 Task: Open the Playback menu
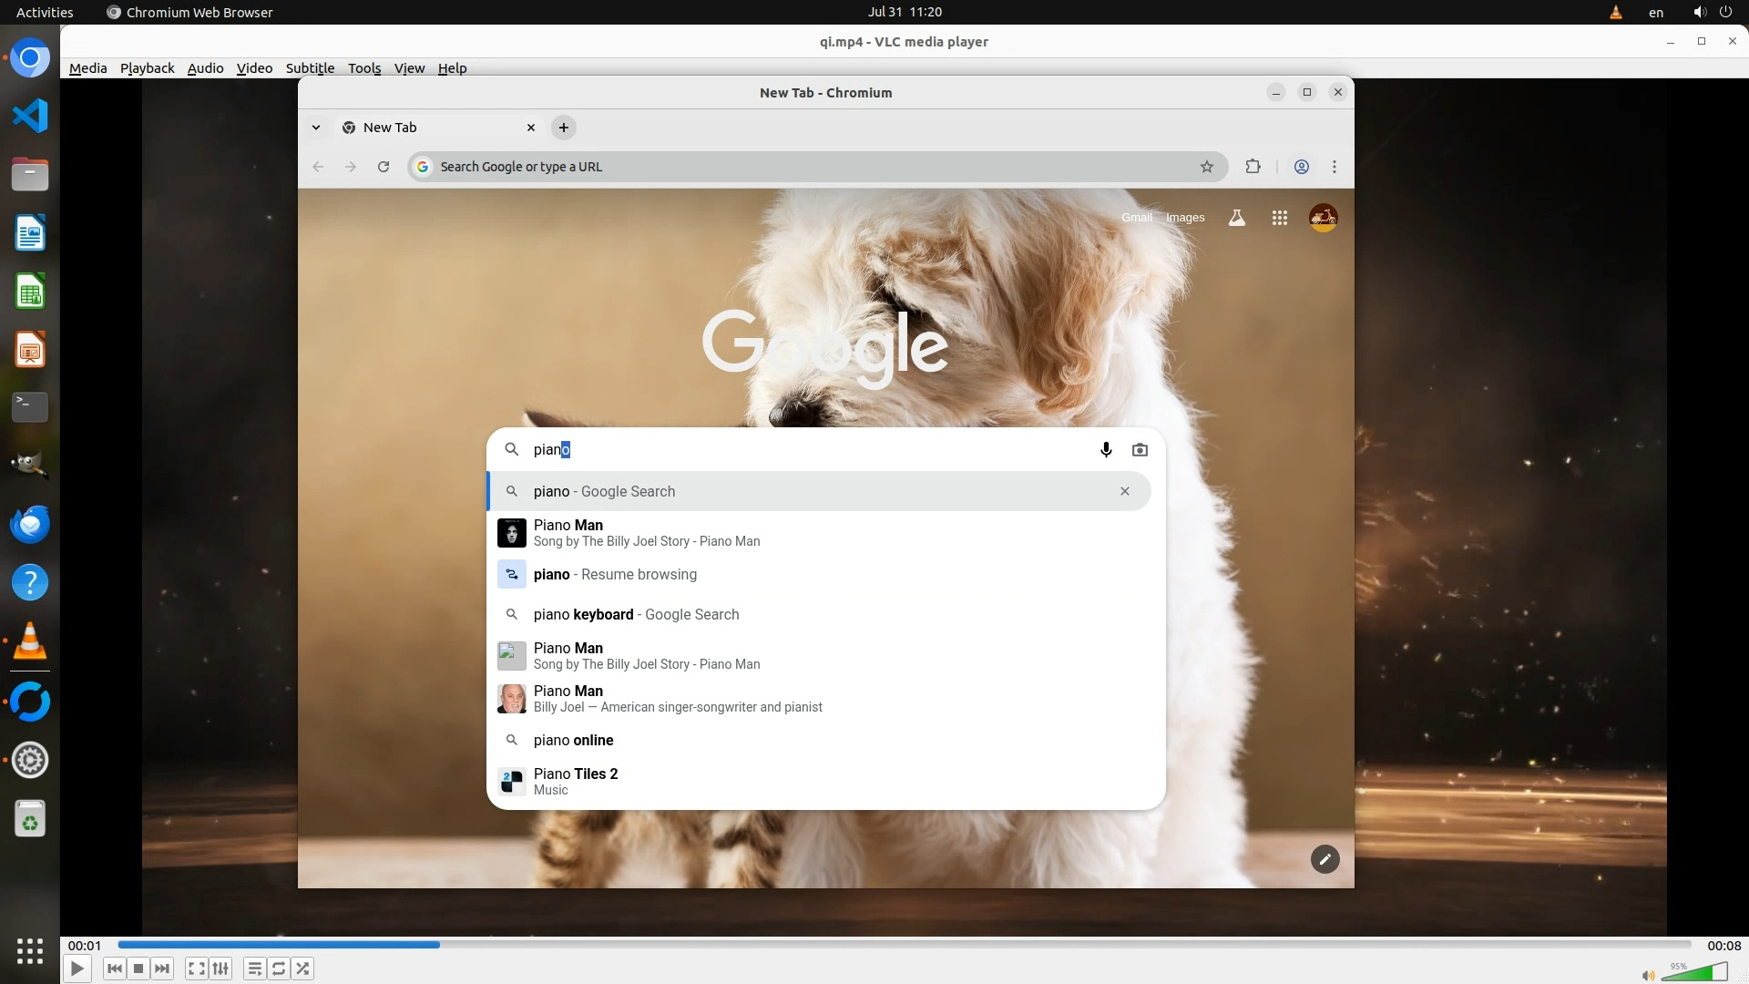147,68
